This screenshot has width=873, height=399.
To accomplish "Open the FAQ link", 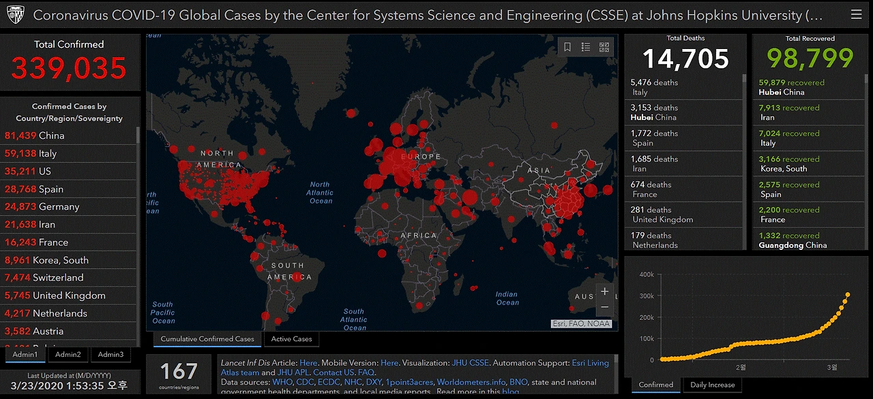I will [366, 372].
